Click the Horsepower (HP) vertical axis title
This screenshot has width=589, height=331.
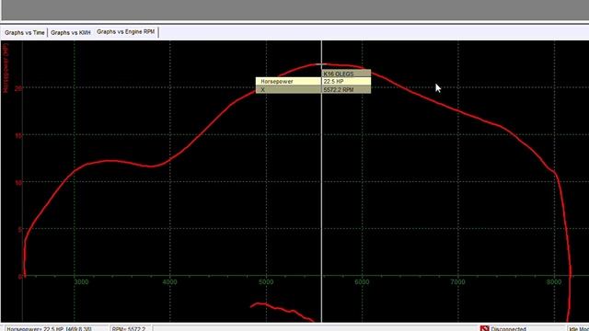click(x=6, y=67)
